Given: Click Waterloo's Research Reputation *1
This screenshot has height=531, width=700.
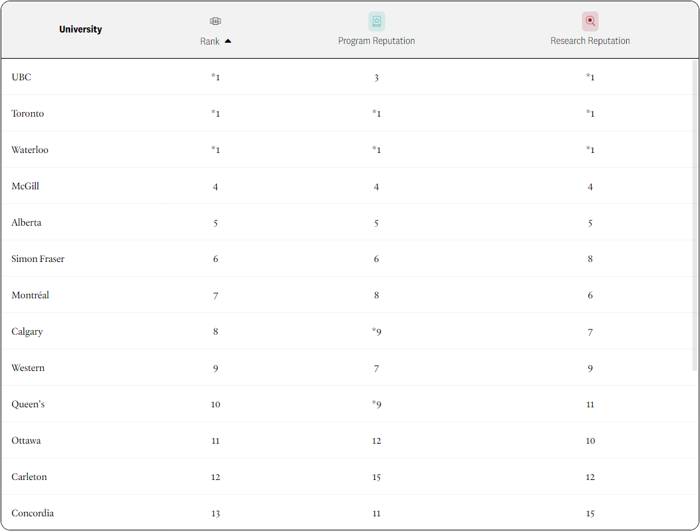Looking at the screenshot, I should point(590,149).
